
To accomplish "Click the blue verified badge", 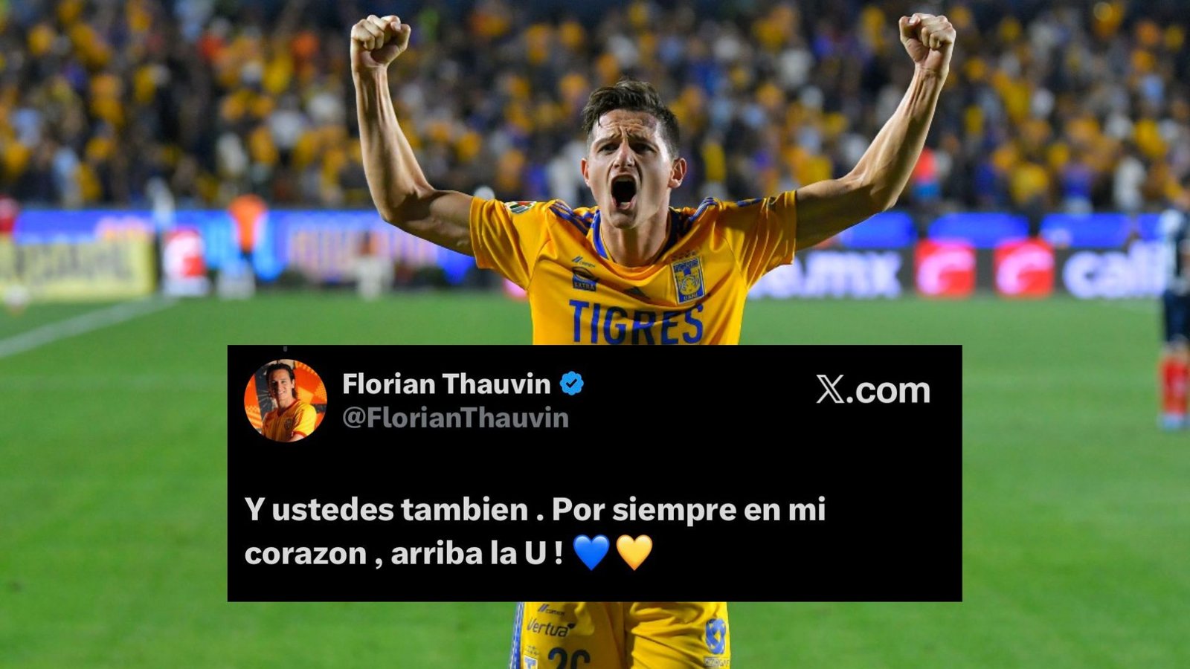I will click(571, 384).
